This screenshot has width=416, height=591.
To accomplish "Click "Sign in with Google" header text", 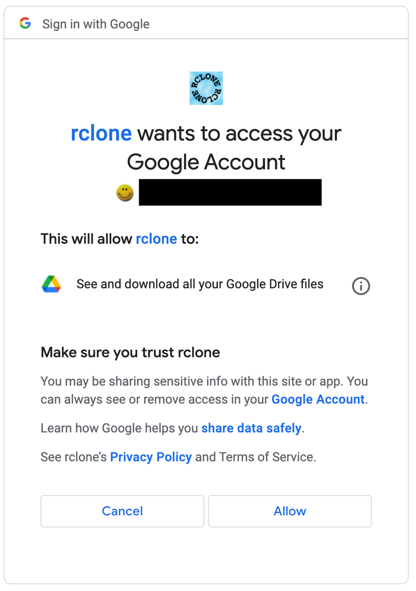I will [x=96, y=24].
